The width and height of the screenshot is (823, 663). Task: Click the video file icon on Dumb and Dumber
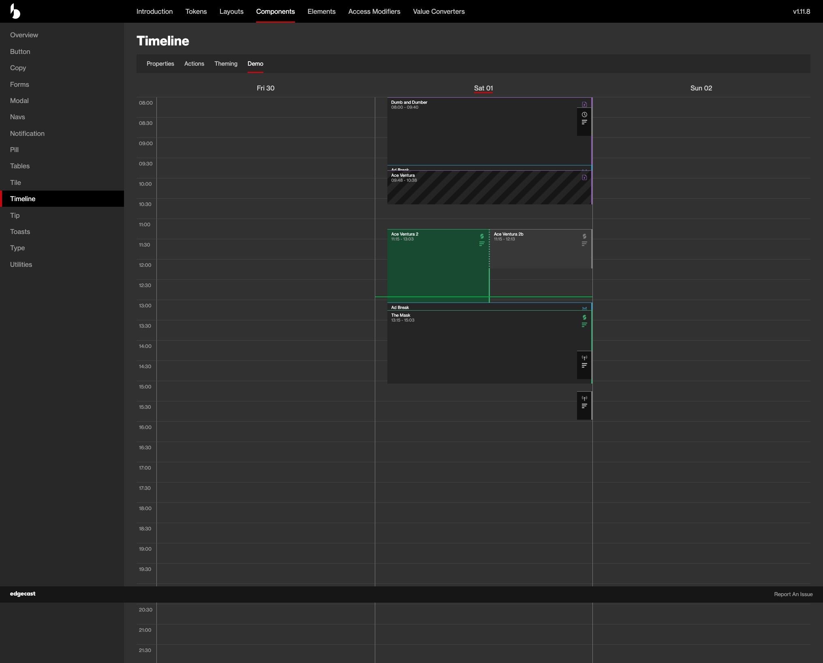(584, 105)
